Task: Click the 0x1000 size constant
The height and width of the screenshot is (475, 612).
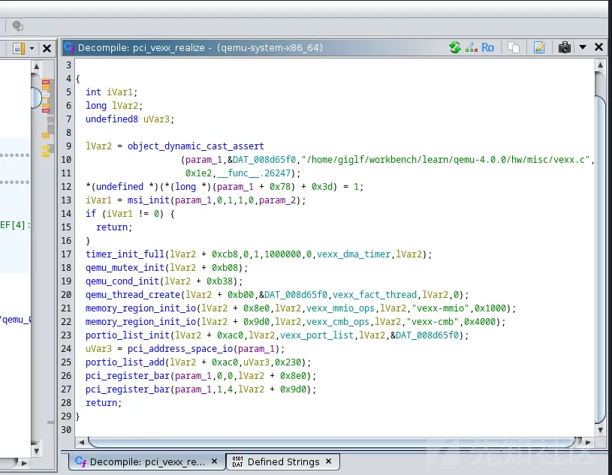Action: coord(490,308)
